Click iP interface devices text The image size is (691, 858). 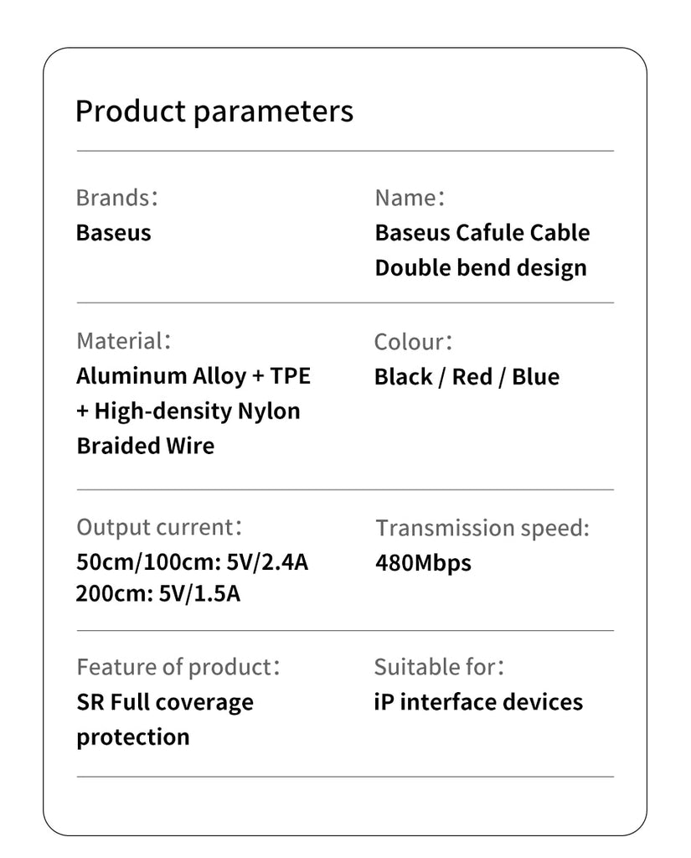478,701
